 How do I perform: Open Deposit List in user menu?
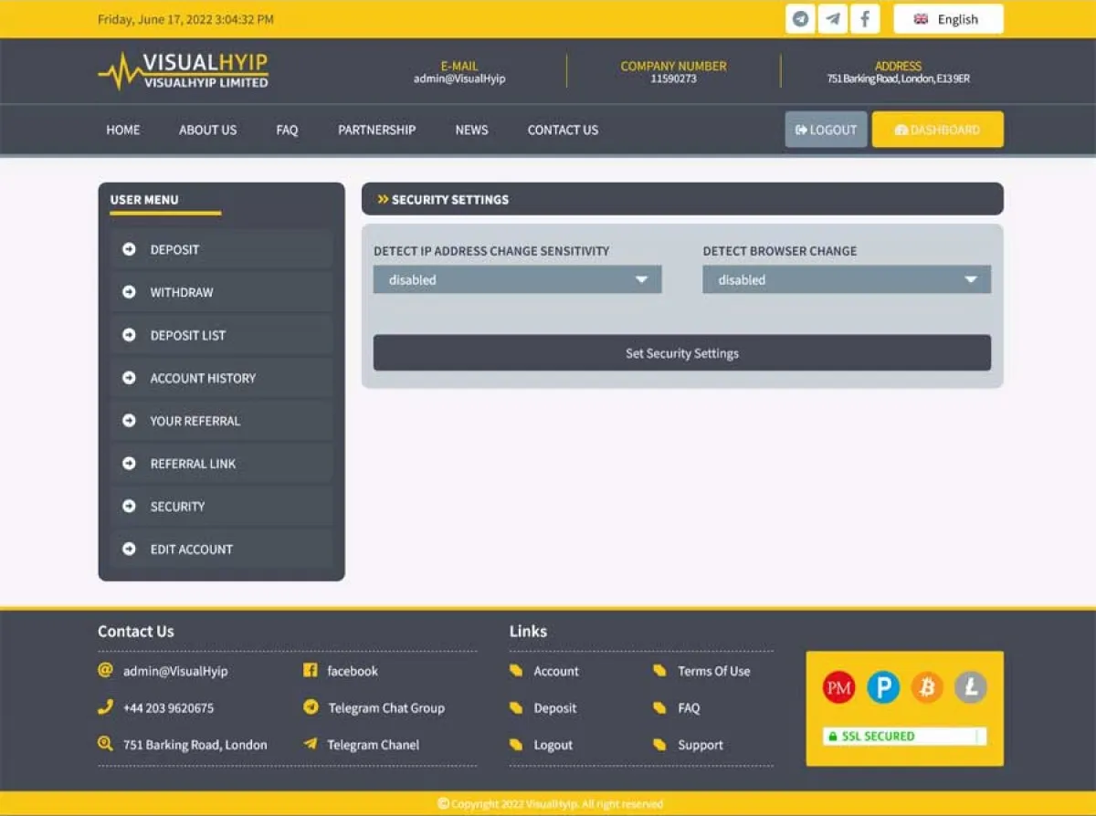click(222, 335)
